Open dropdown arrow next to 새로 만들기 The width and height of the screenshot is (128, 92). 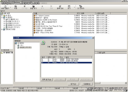pos(10,7)
